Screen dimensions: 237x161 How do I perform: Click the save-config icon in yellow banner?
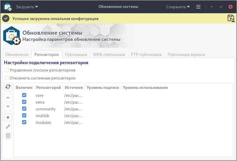231,19
